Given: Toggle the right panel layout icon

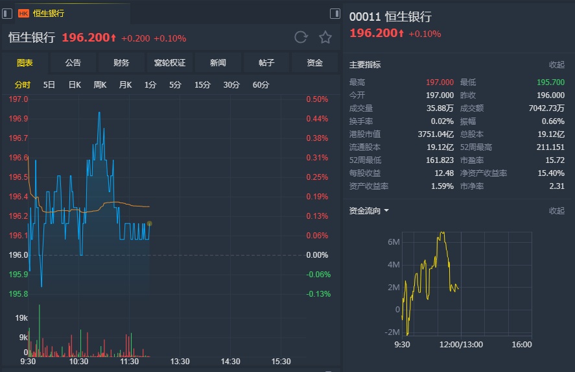Looking at the screenshot, I should click(334, 13).
